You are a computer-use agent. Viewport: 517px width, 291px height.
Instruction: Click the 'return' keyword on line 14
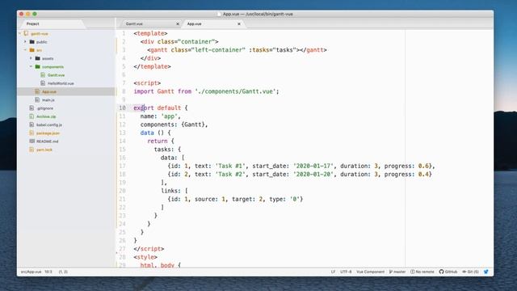(158, 141)
